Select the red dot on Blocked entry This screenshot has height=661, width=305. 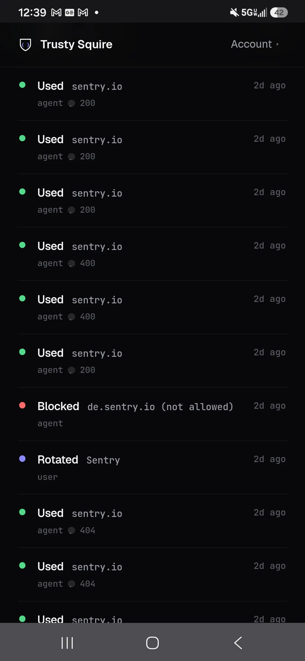coord(22,405)
